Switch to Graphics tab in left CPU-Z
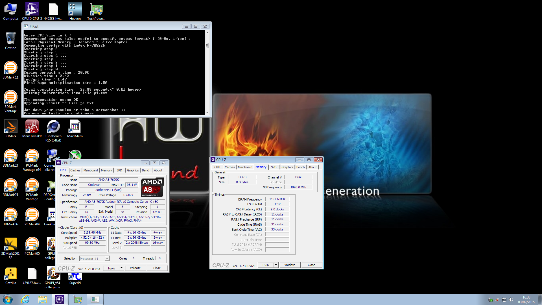542x305 pixels. coord(133,170)
